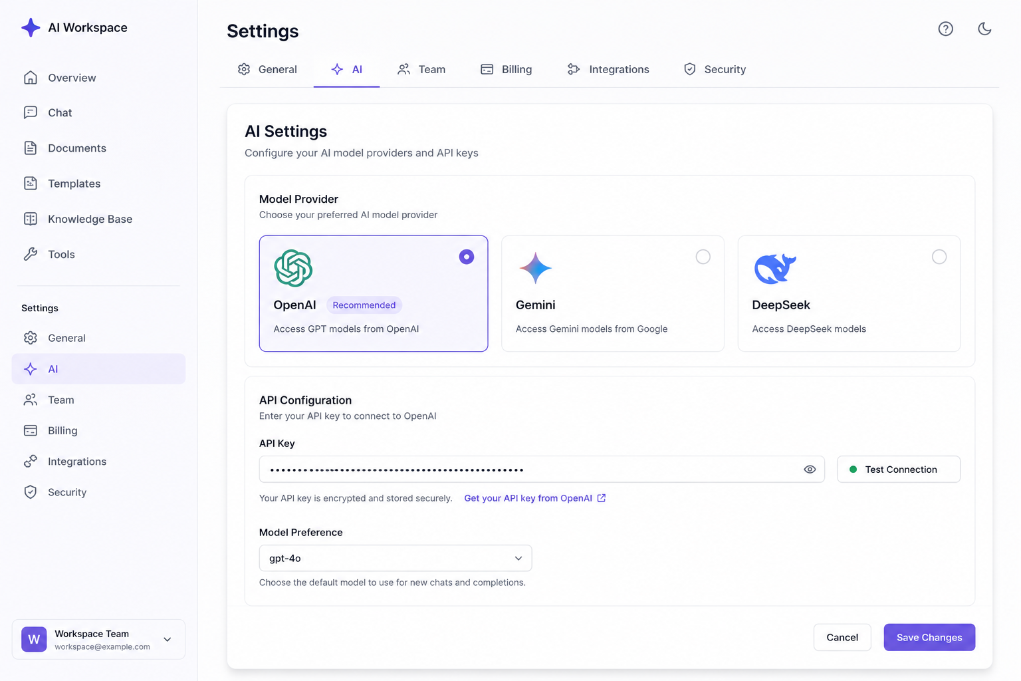This screenshot has width=1021, height=681.
Task: Switch to the General tab at top
Action: point(267,69)
